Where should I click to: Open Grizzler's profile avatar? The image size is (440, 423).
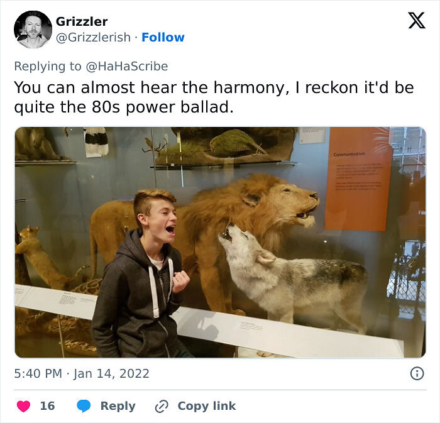pyautogui.click(x=33, y=30)
